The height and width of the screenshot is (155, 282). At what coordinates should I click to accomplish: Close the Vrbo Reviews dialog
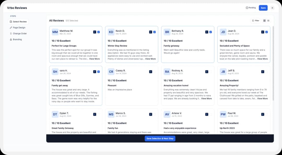pos(272,8)
